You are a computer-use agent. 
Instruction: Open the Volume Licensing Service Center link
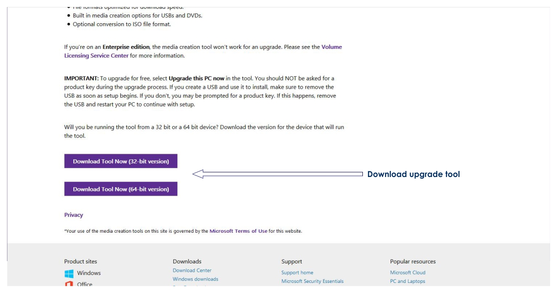point(203,51)
